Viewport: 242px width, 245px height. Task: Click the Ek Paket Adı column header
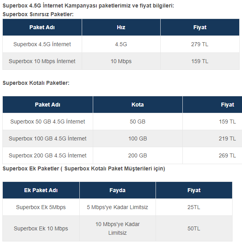click(x=41, y=190)
